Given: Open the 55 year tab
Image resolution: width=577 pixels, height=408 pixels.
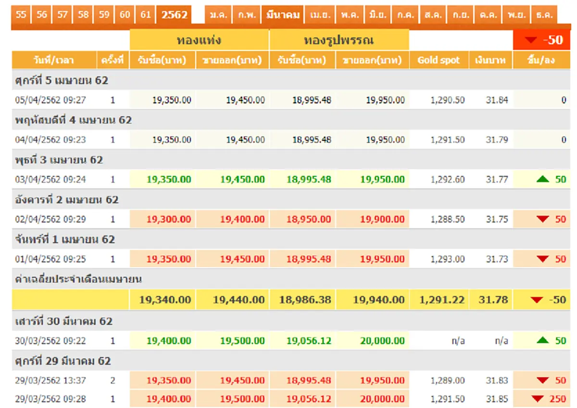Looking at the screenshot, I should pos(21,14).
